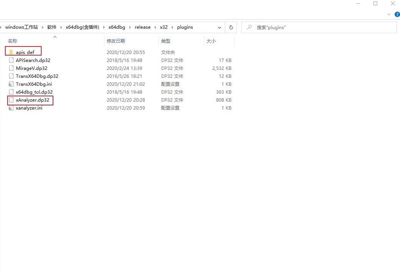
Task: Click date 2016/5/26 18:21
Action: coord(125,76)
